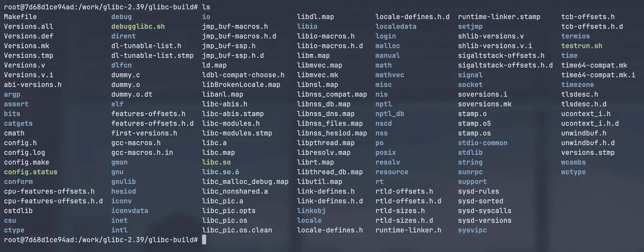Click the timezone directory name
644x252 pixels.
(x=578, y=85)
